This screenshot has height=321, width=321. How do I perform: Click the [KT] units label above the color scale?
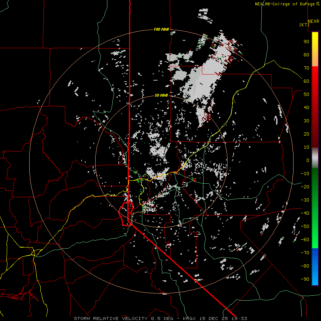coord(304,25)
